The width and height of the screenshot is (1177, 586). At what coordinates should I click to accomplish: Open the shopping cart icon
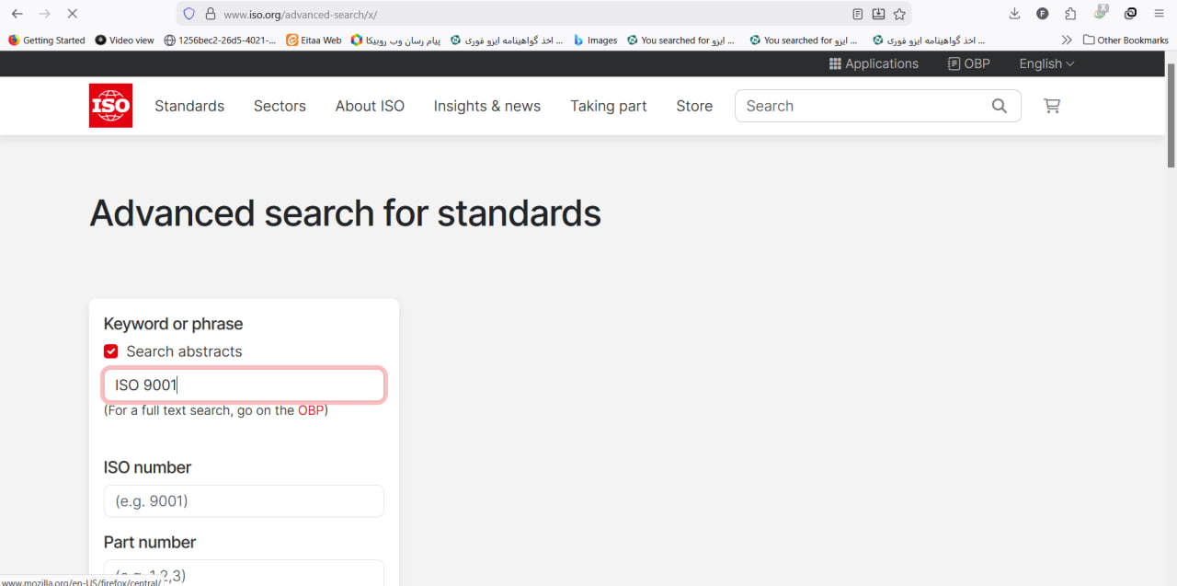click(1052, 106)
